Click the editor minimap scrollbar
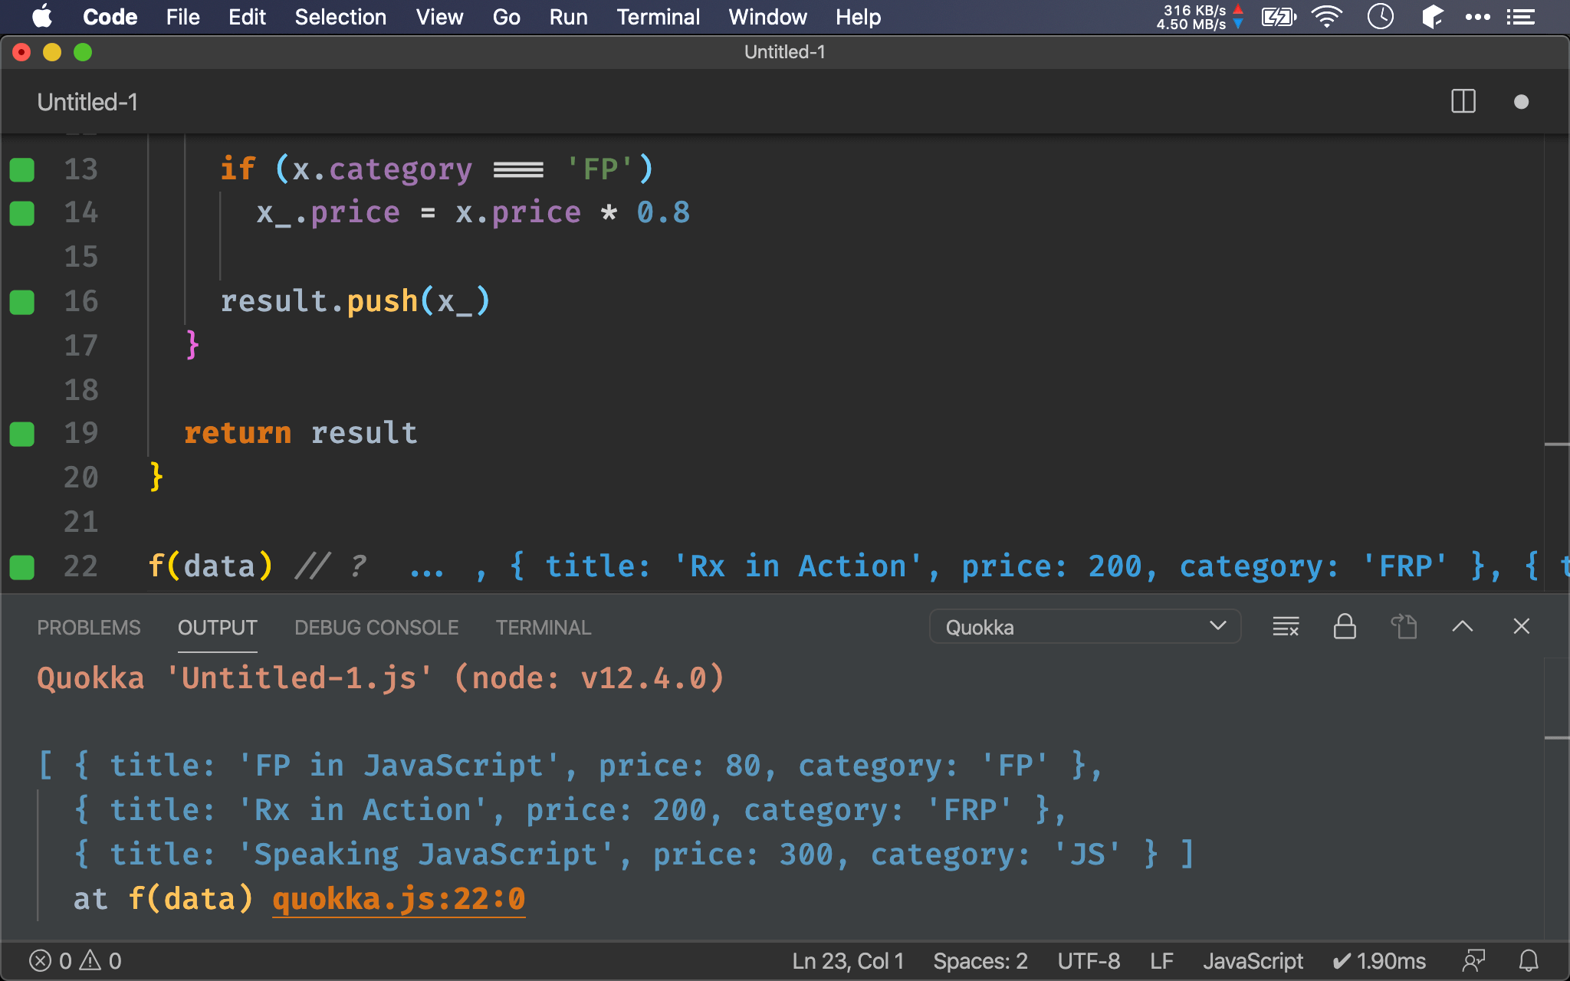This screenshot has height=981, width=1570. [x=1556, y=363]
